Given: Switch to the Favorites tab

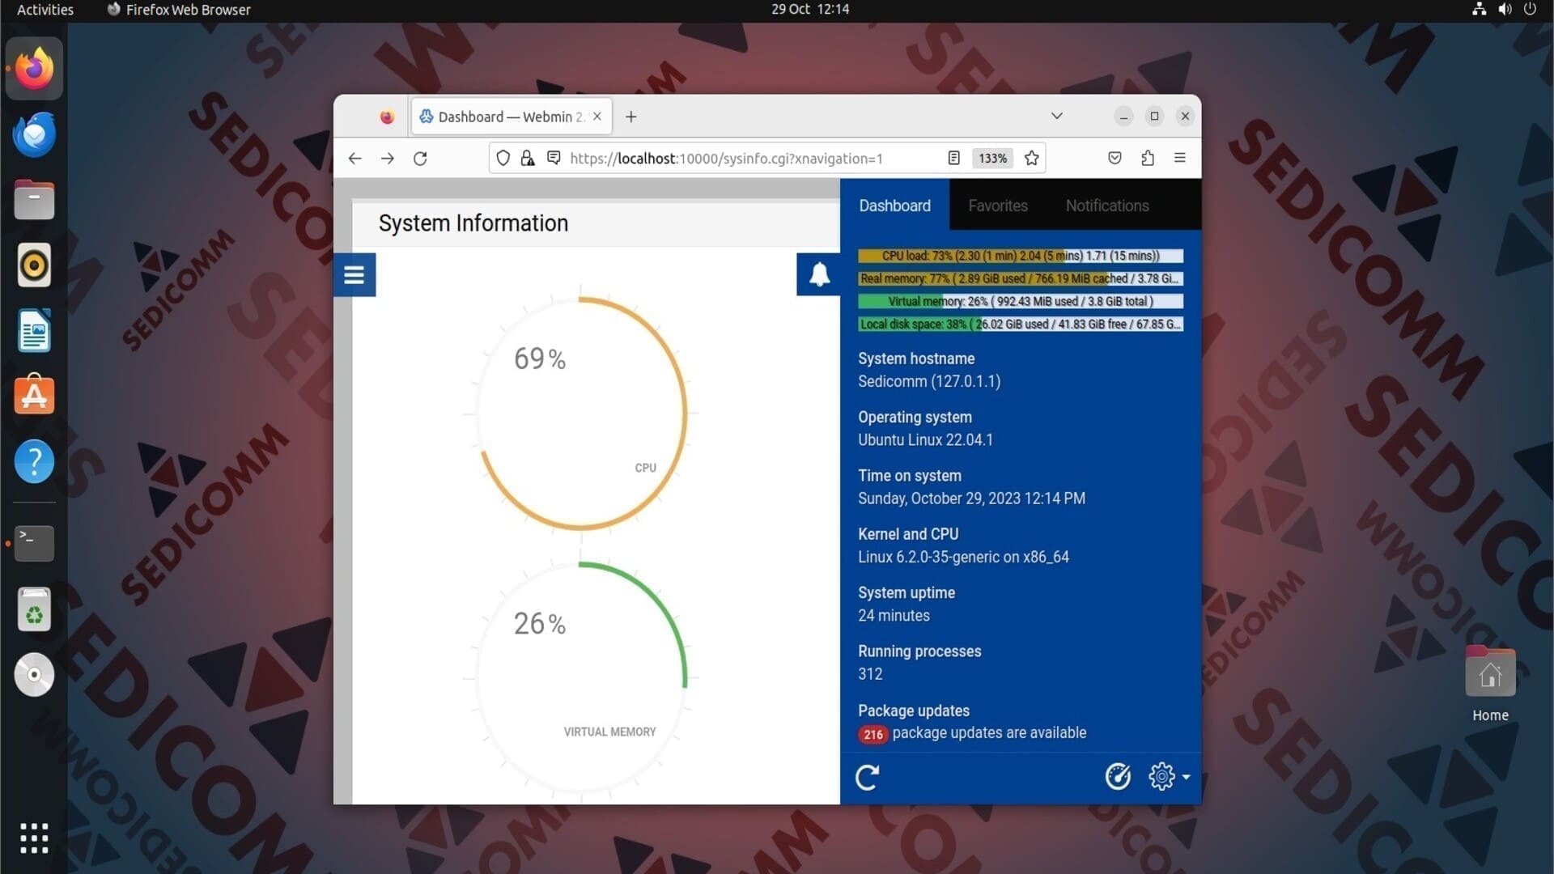Looking at the screenshot, I should (x=997, y=206).
